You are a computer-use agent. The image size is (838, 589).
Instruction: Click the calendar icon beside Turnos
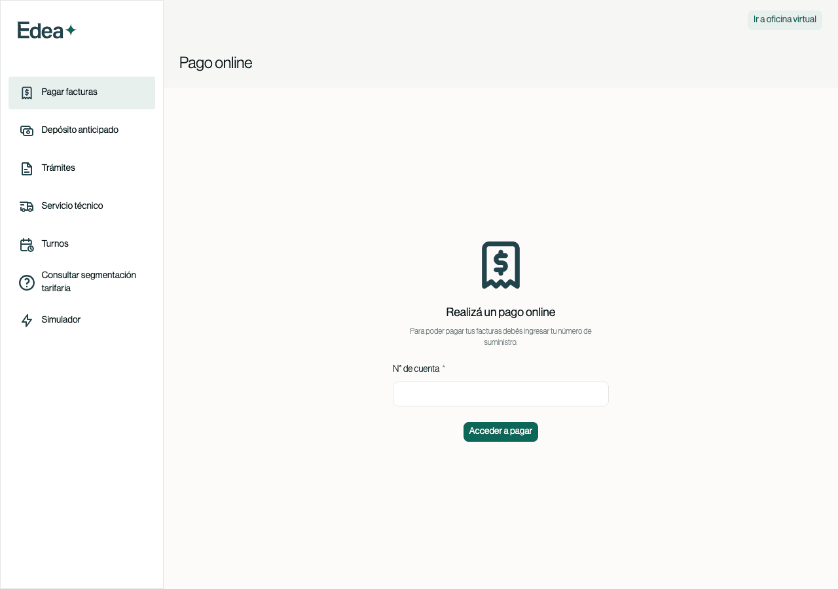tap(27, 245)
